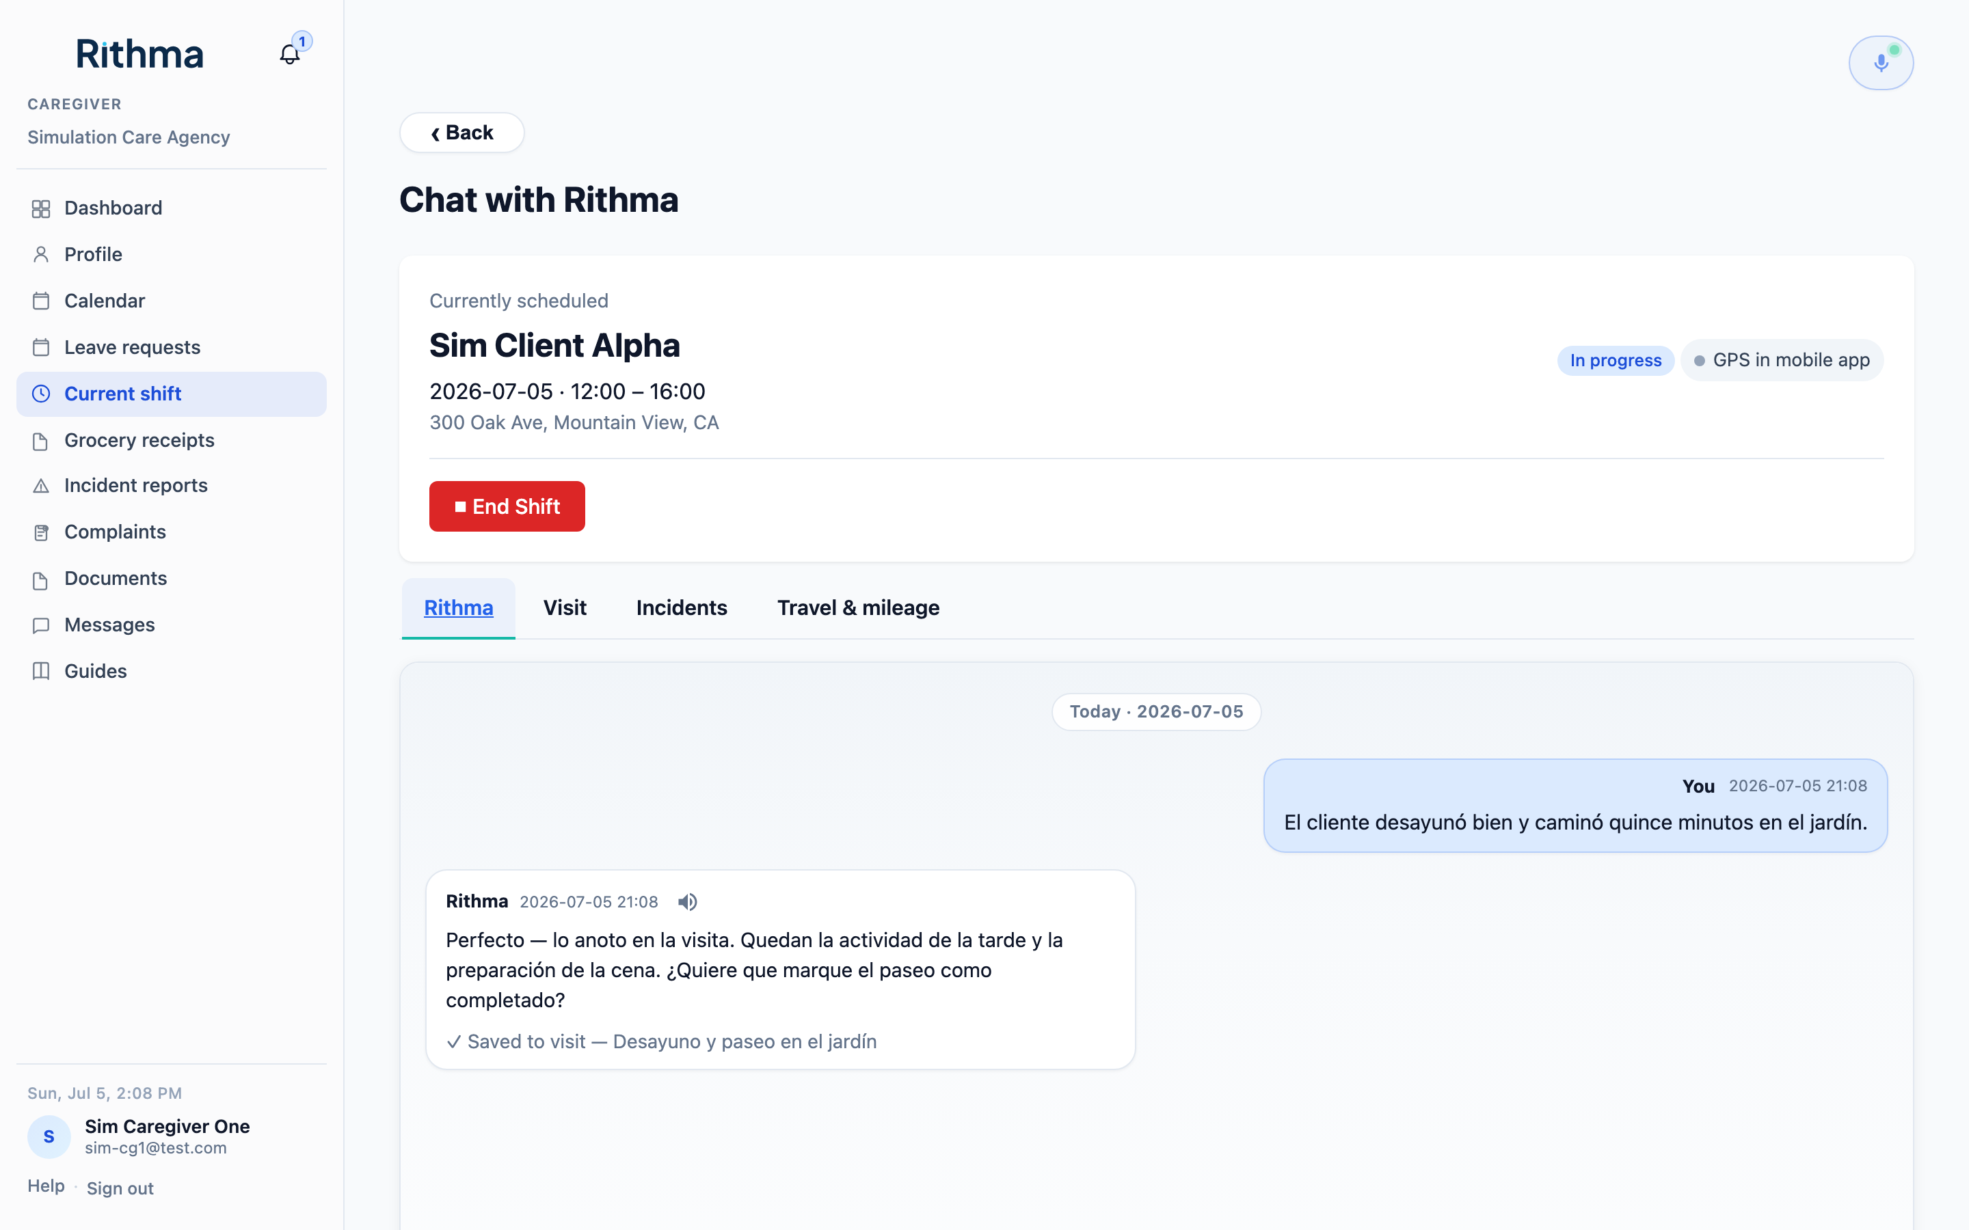
Task: Play Rithma's reply with the speaker icon
Action: [x=688, y=901]
